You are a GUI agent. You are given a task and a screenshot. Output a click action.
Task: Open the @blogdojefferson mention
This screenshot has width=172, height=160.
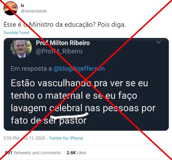[79, 69]
